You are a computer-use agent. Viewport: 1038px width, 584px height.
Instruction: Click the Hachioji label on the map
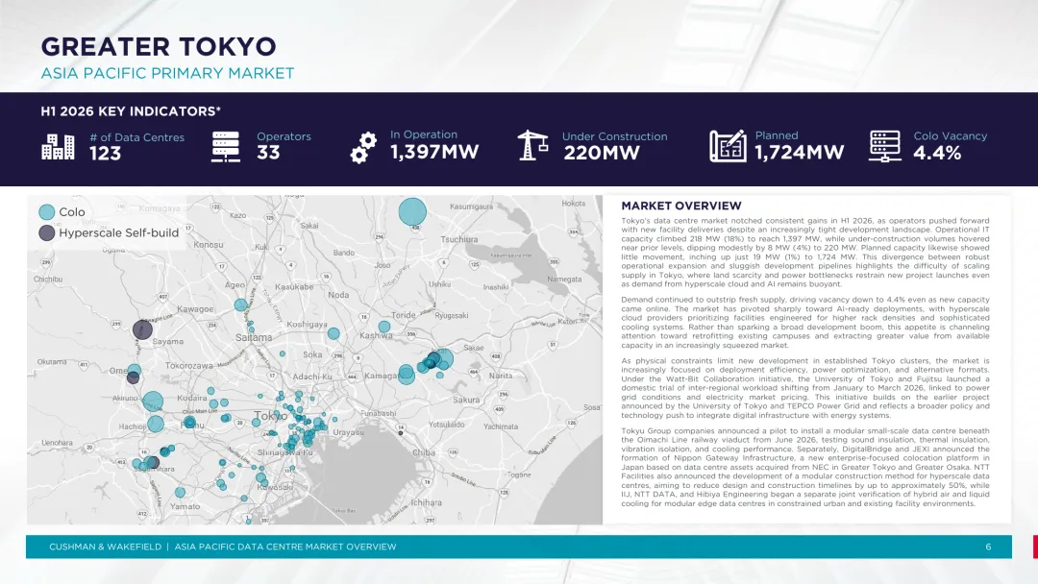pyautogui.click(x=133, y=426)
